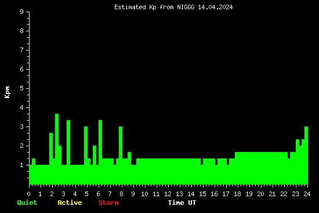Click the y-axis value 7

[22, 50]
